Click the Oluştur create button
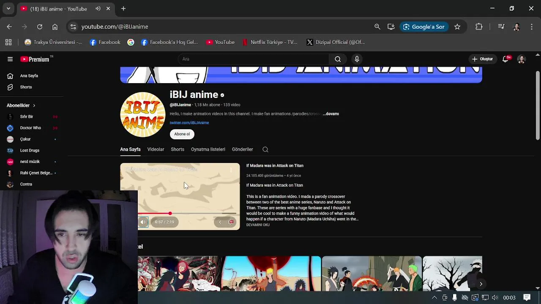Screen dimensions: 541x304 [482, 59]
